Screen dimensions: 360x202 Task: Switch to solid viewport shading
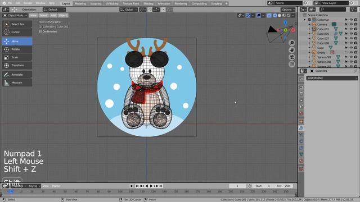[x=280, y=16]
